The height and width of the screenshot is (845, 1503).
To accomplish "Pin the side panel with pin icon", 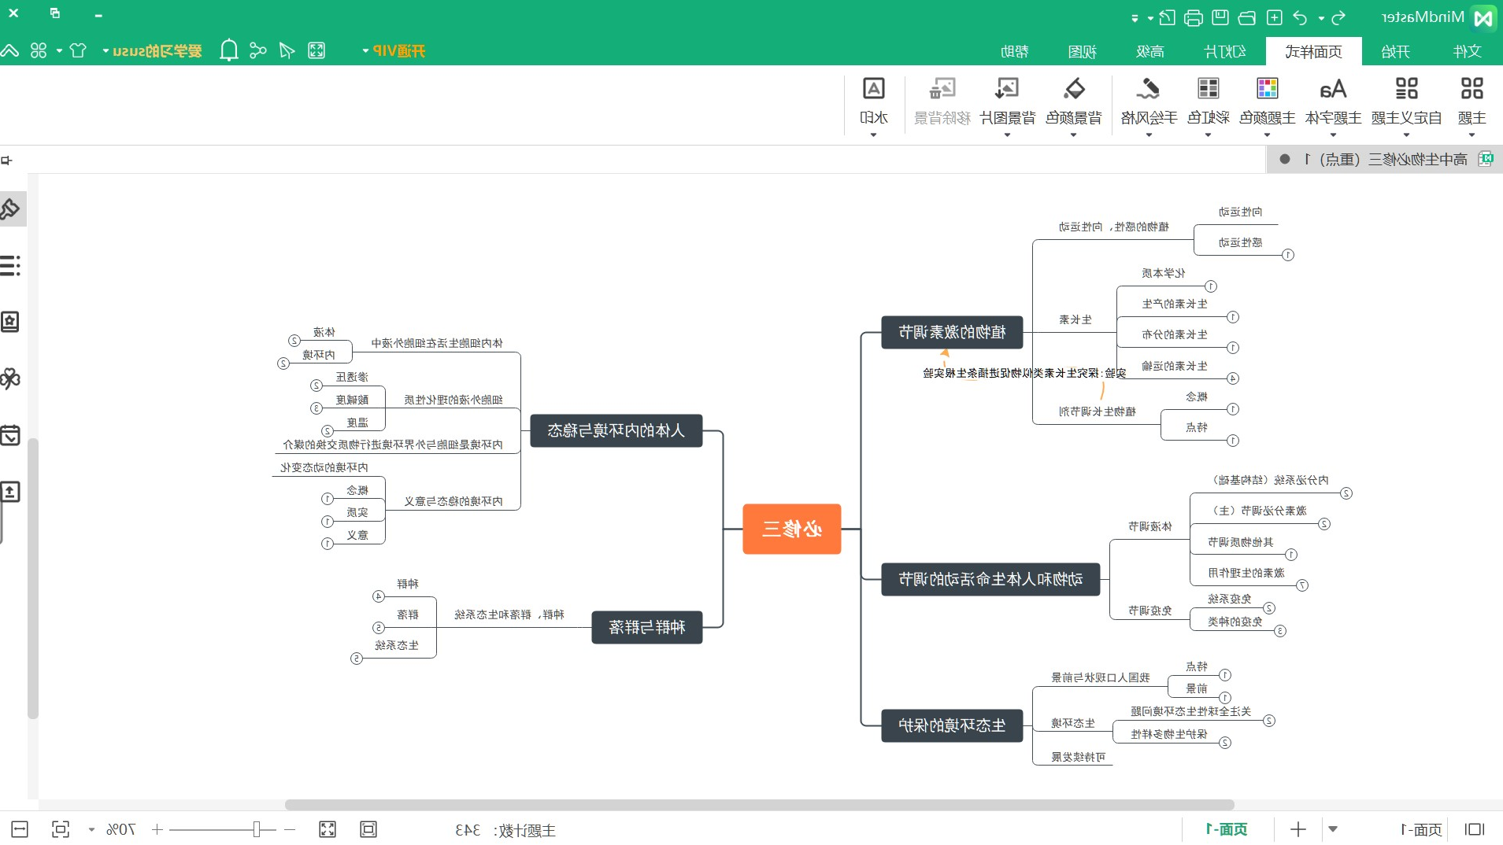I will click(x=7, y=161).
